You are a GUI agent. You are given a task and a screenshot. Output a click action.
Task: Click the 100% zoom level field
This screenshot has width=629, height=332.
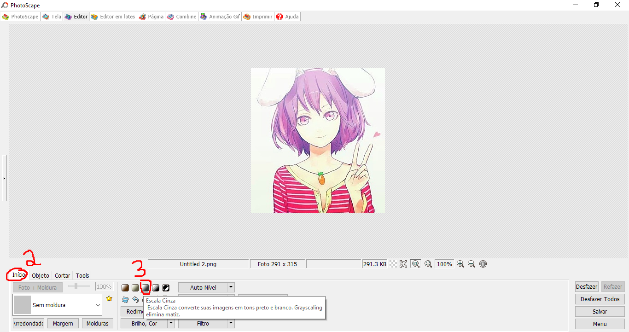[x=444, y=264]
